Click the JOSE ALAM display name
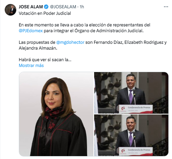 click(31, 7)
